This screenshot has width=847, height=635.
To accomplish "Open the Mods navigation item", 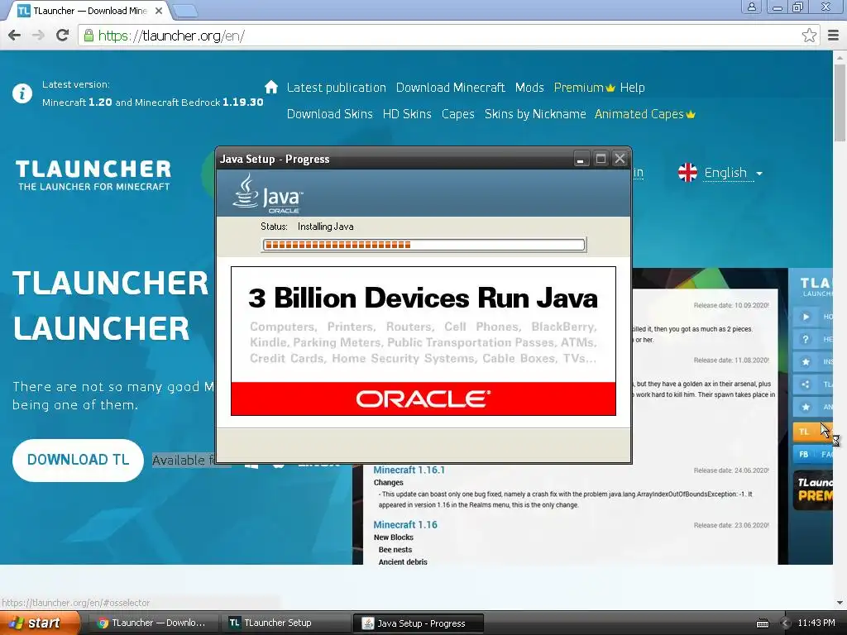I will click(529, 88).
